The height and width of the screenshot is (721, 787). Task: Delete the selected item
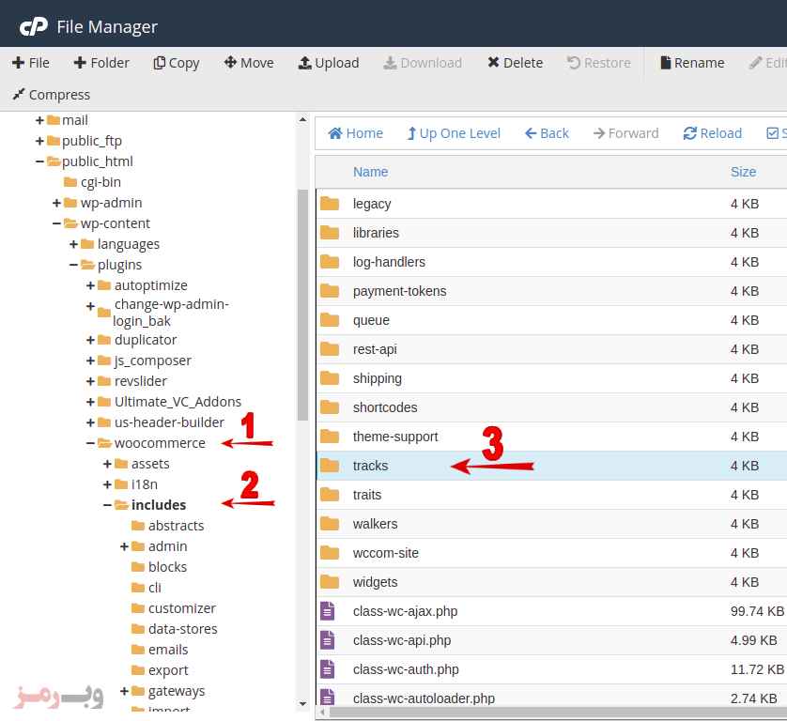coord(515,63)
